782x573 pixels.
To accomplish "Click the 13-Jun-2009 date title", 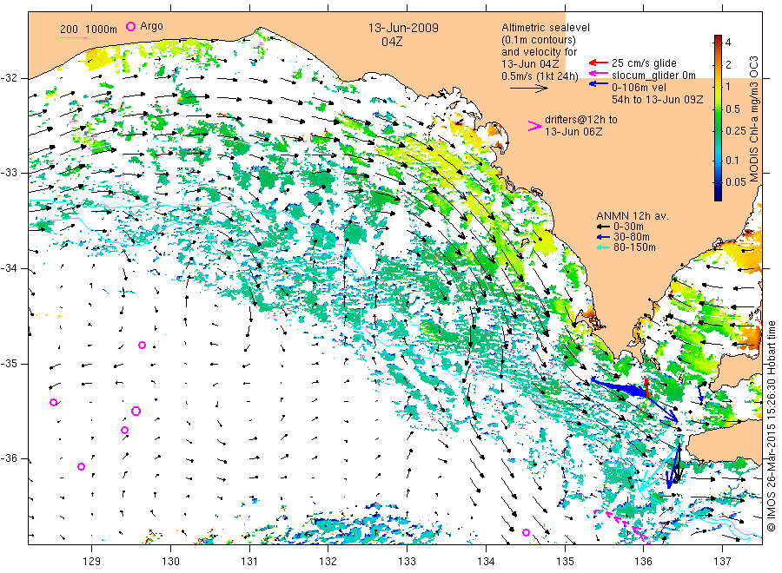I will tap(403, 28).
